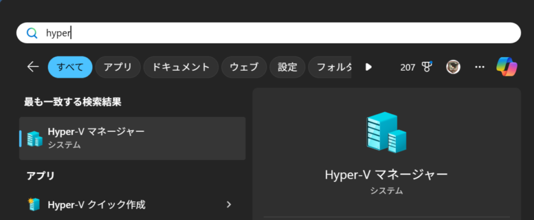Open the three-dot more options menu
Viewport: 534px width, 220px height.
tap(480, 67)
